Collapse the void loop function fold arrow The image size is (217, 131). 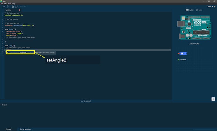pyautogui.click(x=4, y=46)
